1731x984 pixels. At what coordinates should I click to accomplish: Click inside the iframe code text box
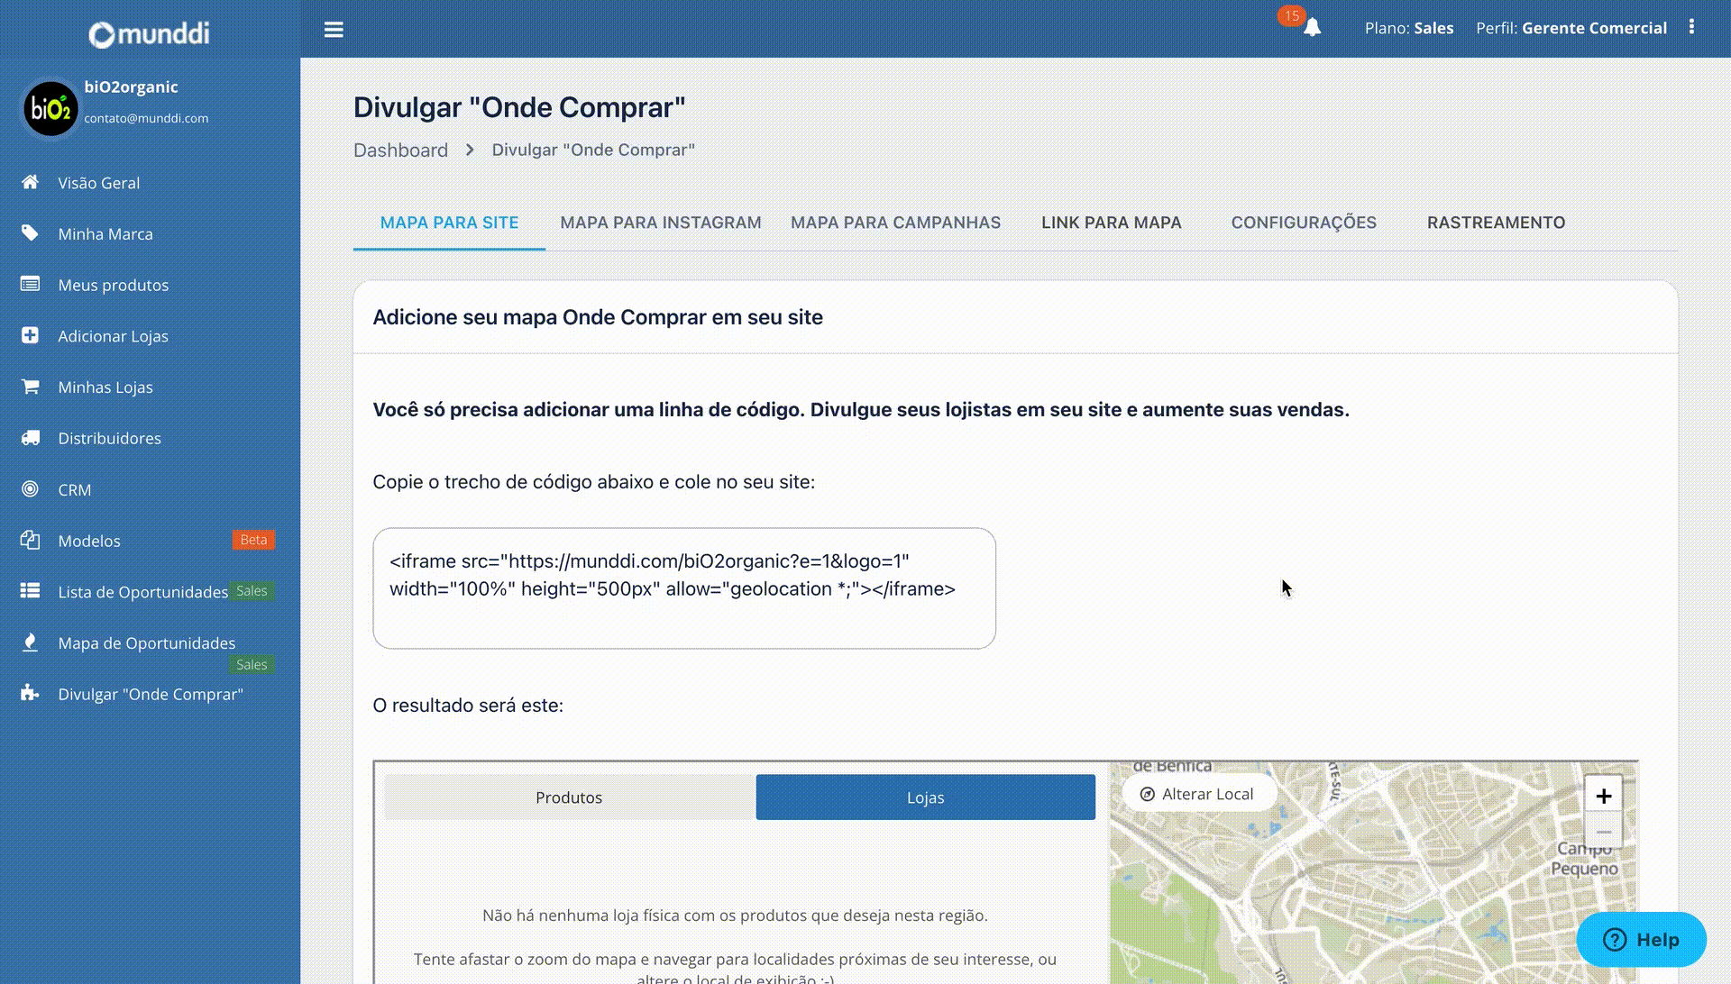point(683,588)
